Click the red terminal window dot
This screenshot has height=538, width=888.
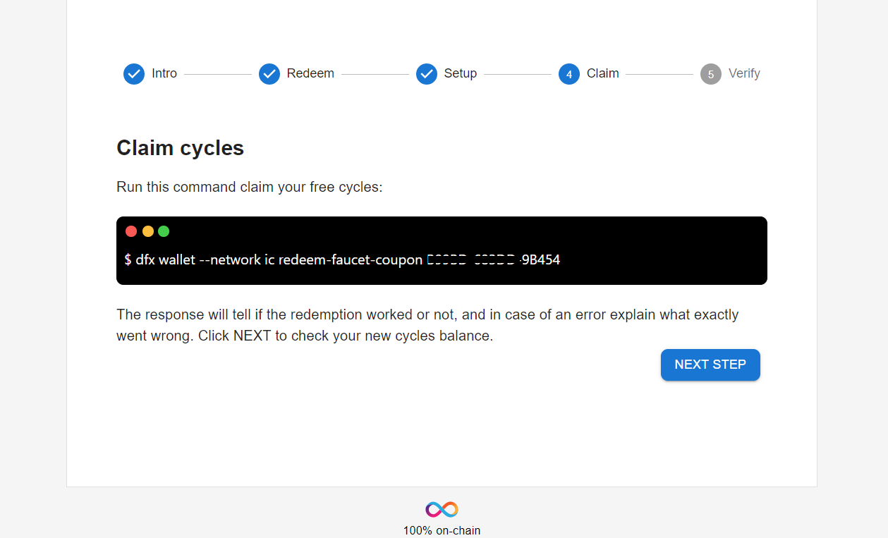point(131,231)
